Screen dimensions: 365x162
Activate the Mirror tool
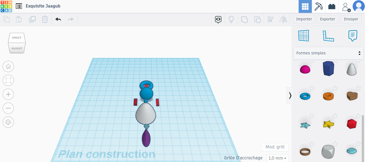[283, 19]
